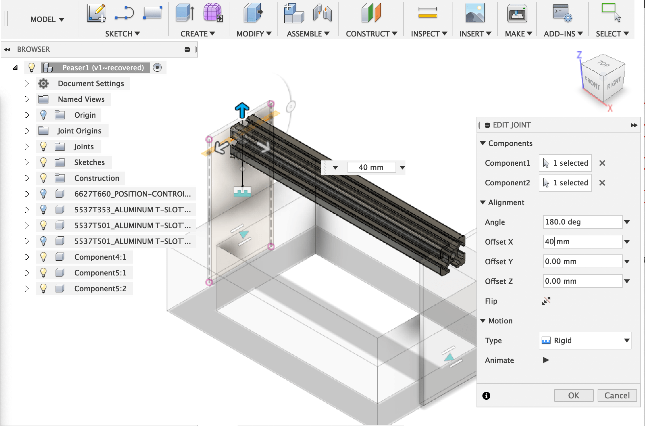This screenshot has width=645, height=426.
Task: Hide Component4:1 using its lightbulb
Action: click(43, 257)
